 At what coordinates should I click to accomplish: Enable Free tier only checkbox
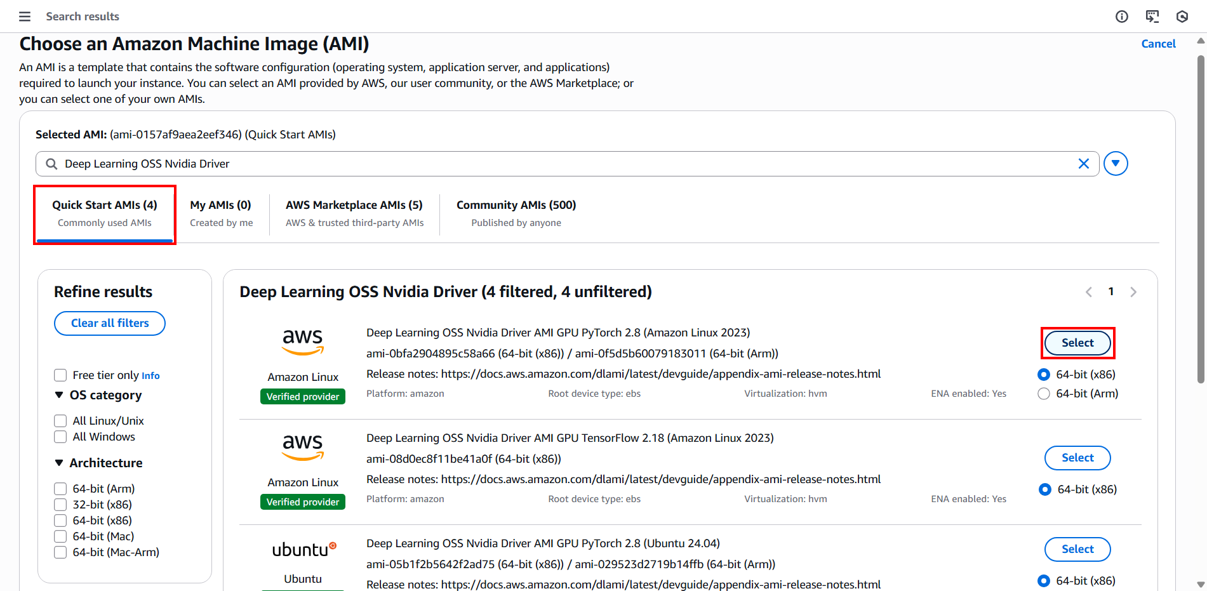(60, 375)
